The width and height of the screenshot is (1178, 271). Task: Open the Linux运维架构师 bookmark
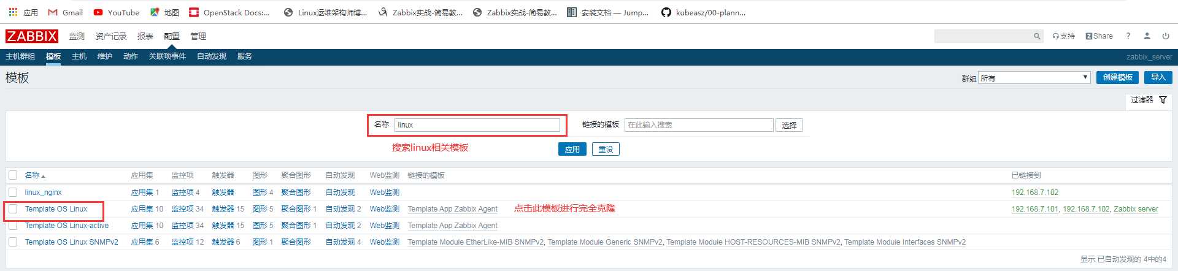[x=325, y=12]
